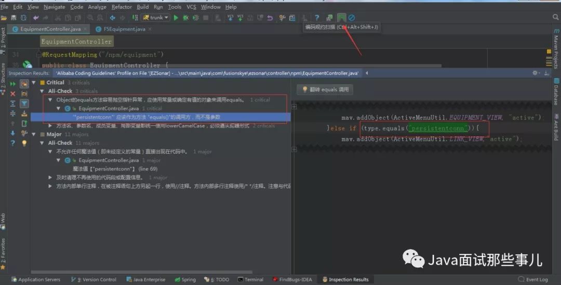
Task: Click the blue circle-slash icon beside the scan icon
Action: (x=351, y=18)
